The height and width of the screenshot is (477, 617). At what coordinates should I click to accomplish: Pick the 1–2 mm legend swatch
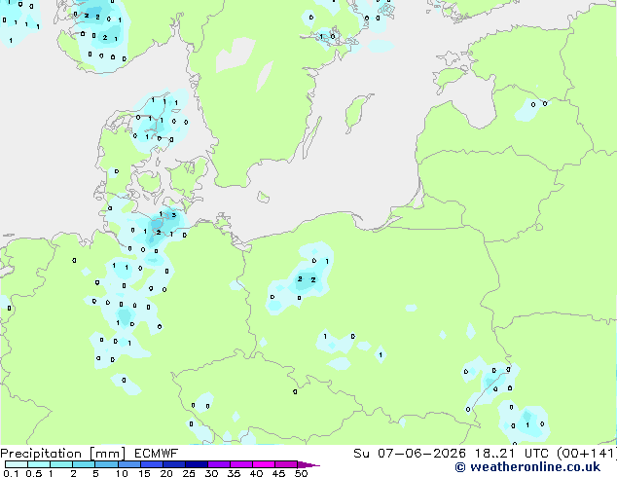click(x=61, y=464)
